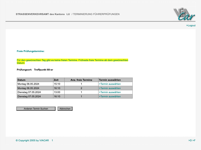Select Termin auswählen for Dienstag 16:10

pyautogui.click(x=110, y=96)
